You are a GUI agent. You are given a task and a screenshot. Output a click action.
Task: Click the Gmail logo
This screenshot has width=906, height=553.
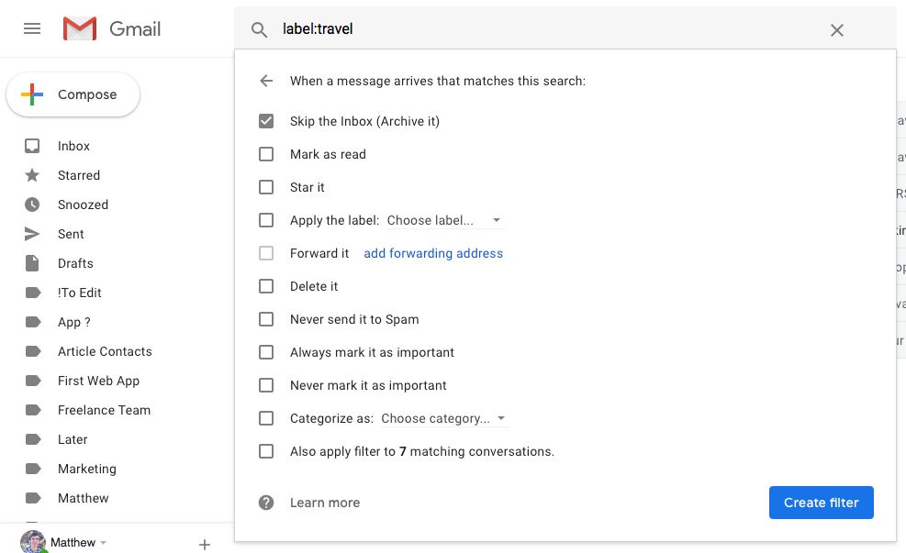pyautogui.click(x=112, y=28)
